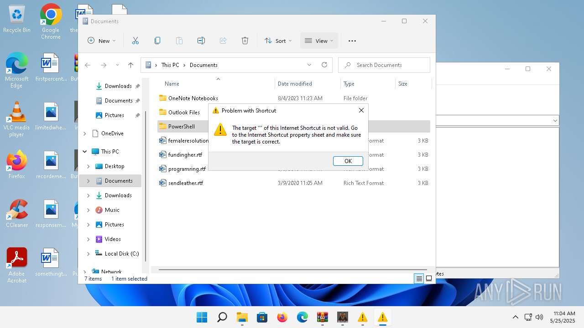584x328 pixels.
Task: Select pinned Pictures in Quick access
Action: (x=114, y=115)
